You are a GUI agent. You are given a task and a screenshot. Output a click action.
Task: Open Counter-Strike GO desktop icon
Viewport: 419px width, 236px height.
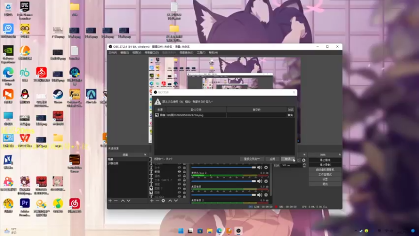point(74,98)
